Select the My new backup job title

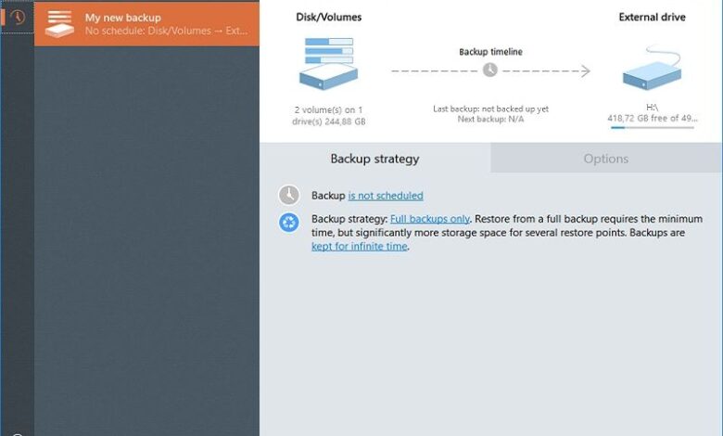[123, 18]
